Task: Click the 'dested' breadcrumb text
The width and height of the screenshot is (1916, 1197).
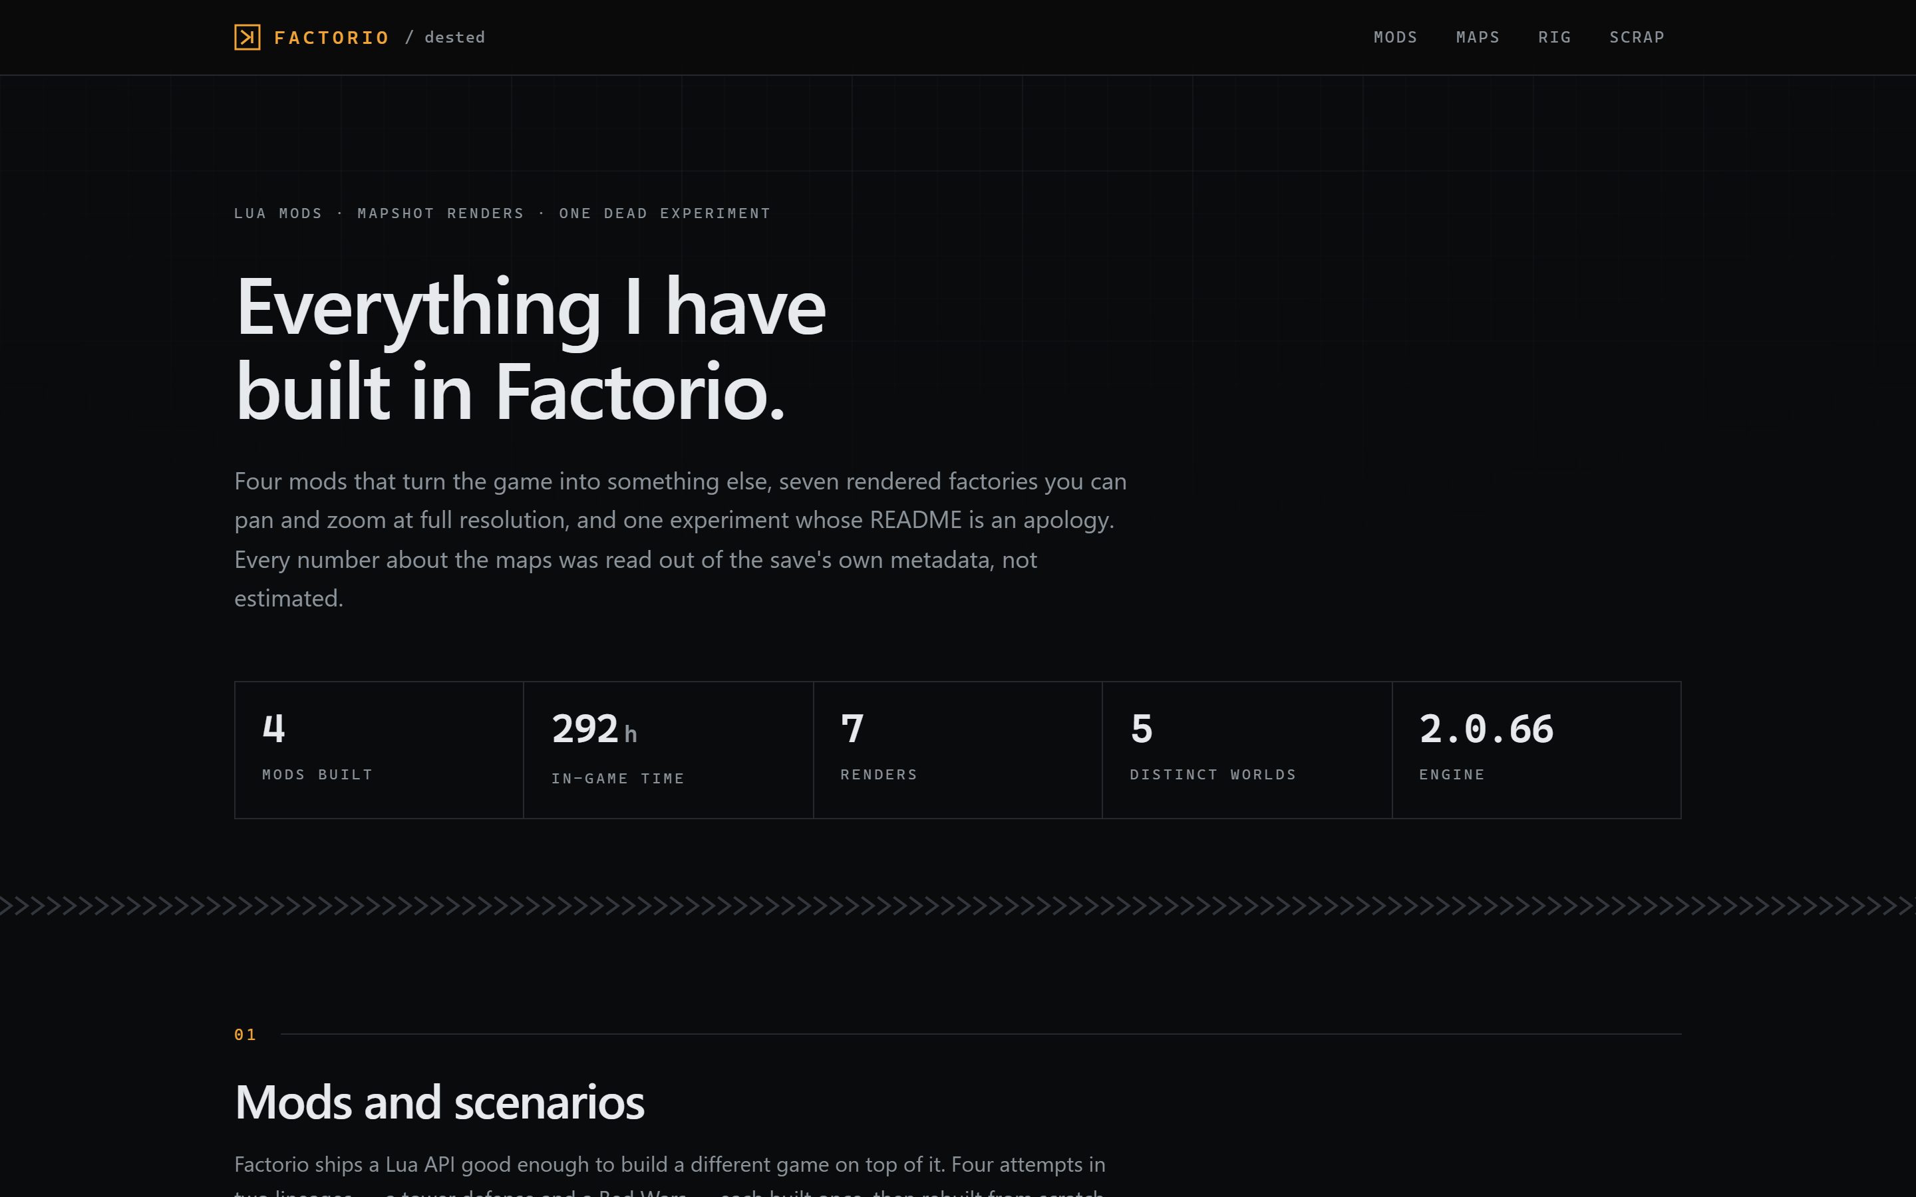Action: click(x=454, y=37)
